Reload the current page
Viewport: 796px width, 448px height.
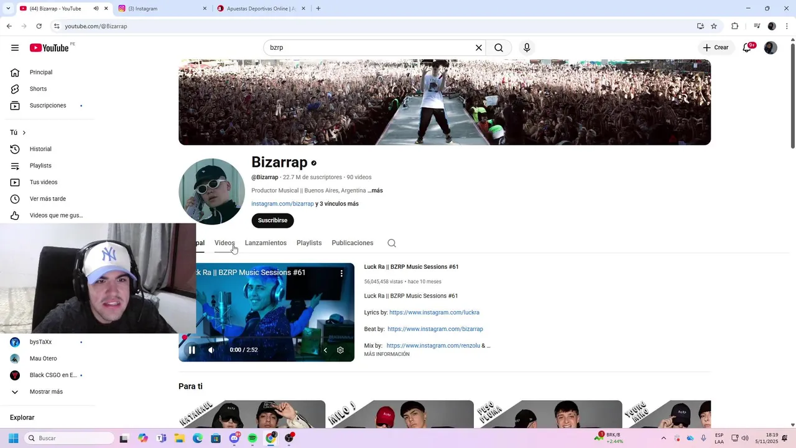pos(39,26)
